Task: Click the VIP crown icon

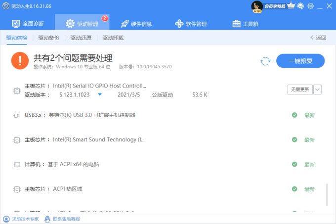Action: tap(291, 6)
